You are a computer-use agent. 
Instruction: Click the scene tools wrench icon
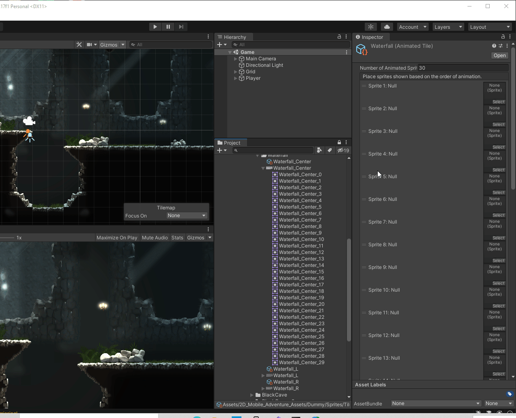point(79,45)
